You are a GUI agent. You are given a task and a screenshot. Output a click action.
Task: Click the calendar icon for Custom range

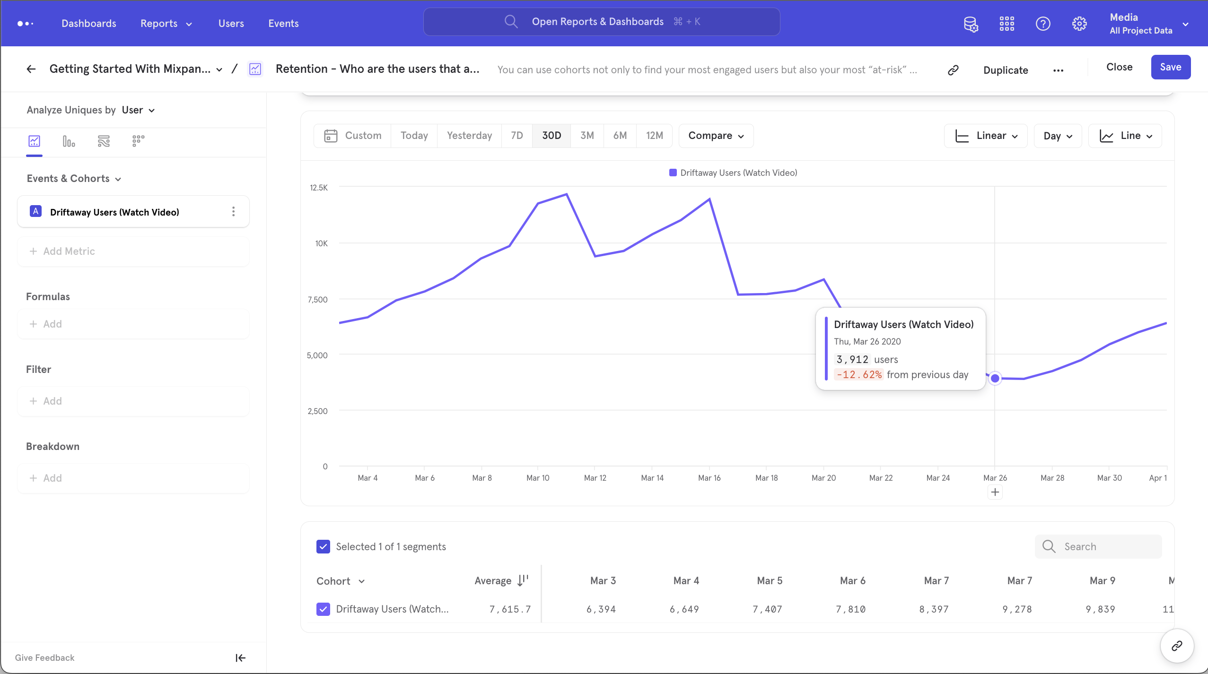(x=331, y=136)
